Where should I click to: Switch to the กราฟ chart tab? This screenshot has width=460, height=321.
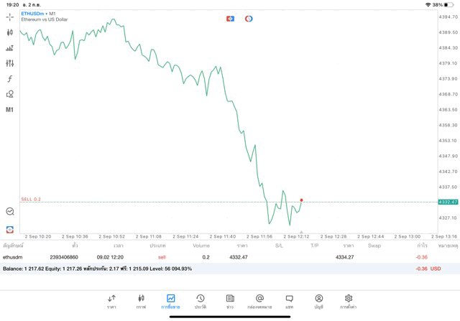tap(141, 302)
